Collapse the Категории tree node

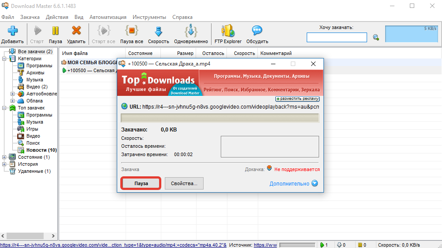tap(4, 58)
